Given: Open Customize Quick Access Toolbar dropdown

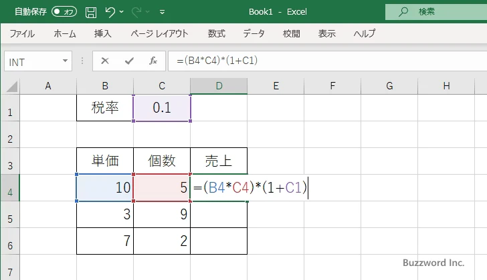Looking at the screenshot, I should (x=162, y=12).
